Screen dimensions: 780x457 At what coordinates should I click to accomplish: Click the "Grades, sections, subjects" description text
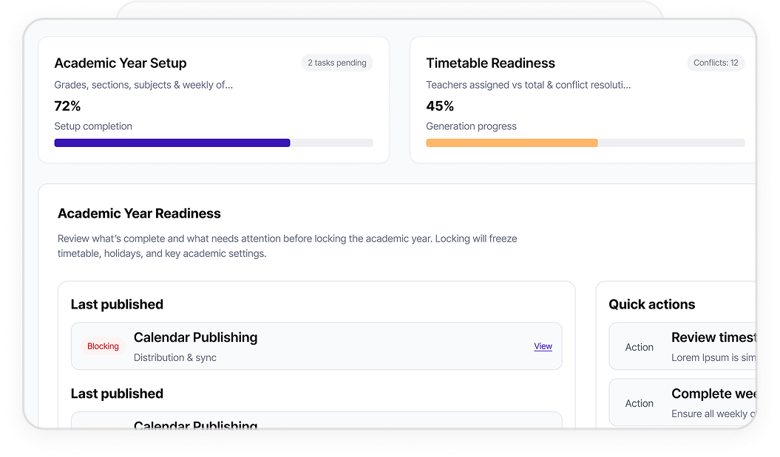coord(143,85)
